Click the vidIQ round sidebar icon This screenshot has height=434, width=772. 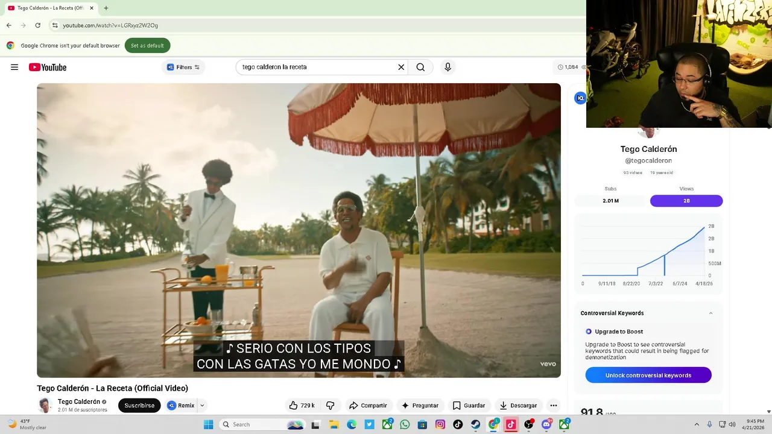click(x=580, y=98)
